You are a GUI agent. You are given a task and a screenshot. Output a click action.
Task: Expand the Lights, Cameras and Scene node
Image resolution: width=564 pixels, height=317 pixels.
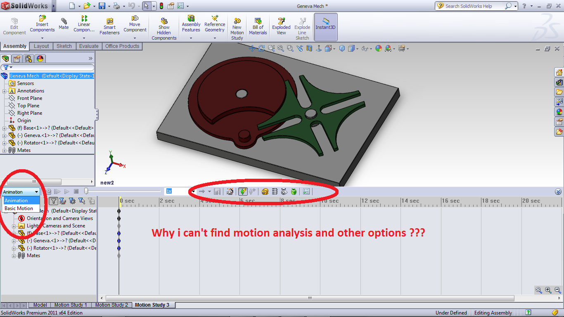[x=14, y=226]
